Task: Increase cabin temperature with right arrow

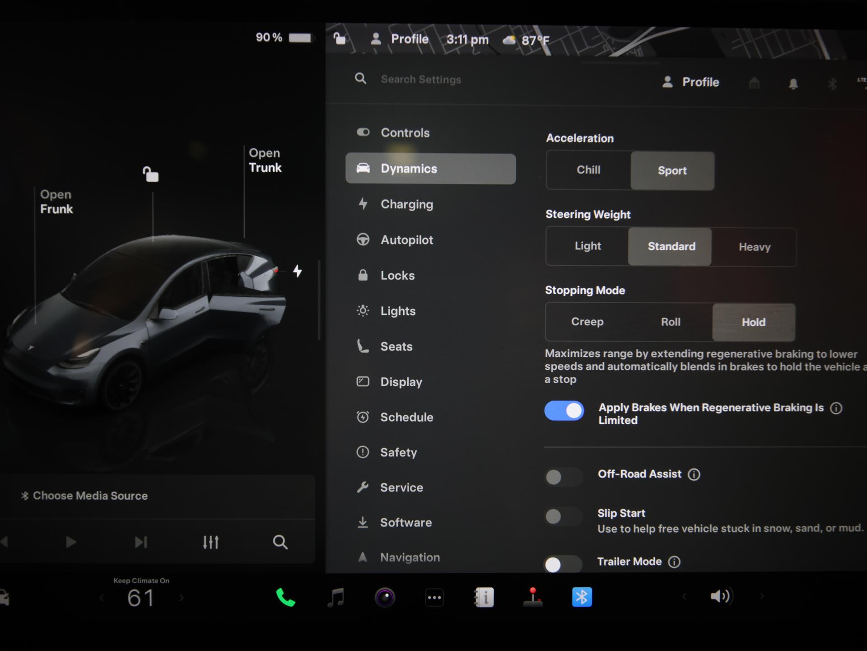Action: (x=182, y=598)
